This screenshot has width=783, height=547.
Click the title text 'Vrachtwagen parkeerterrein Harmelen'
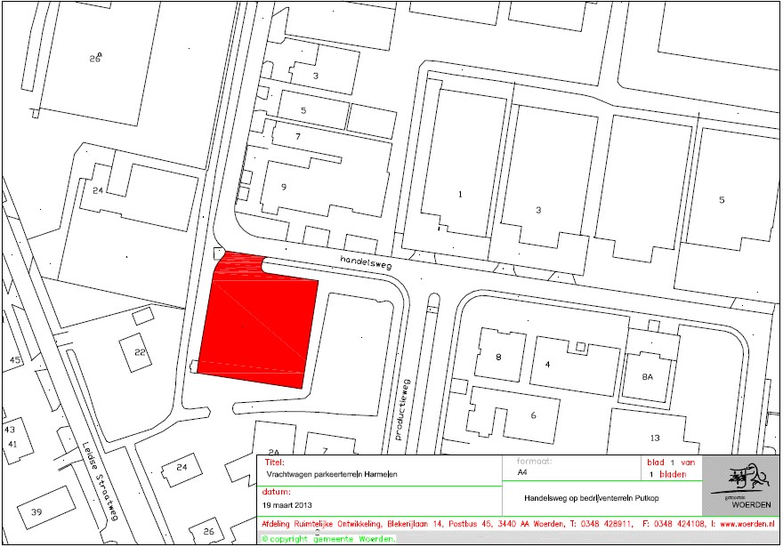331,475
